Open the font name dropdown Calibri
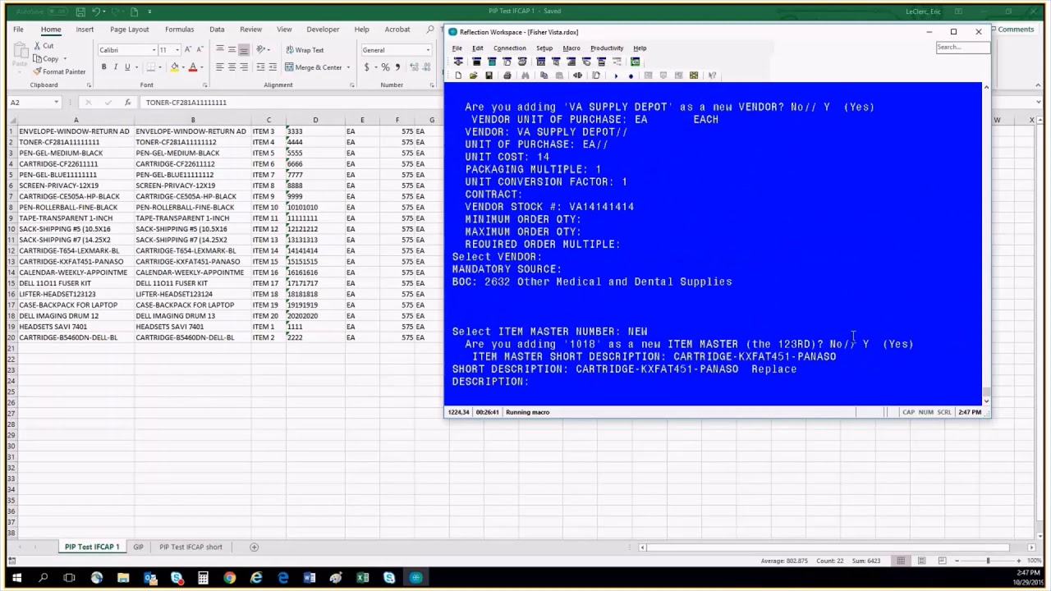This screenshot has height=591, width=1051. pyautogui.click(x=154, y=50)
